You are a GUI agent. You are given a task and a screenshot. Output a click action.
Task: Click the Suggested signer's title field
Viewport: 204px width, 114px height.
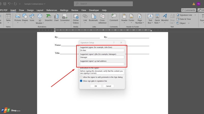coord(102,57)
